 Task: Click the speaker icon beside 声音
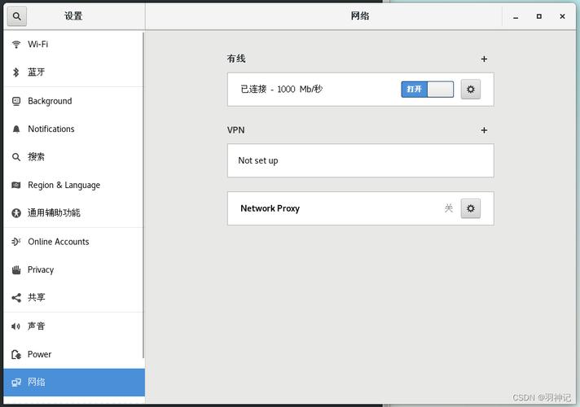coord(16,326)
